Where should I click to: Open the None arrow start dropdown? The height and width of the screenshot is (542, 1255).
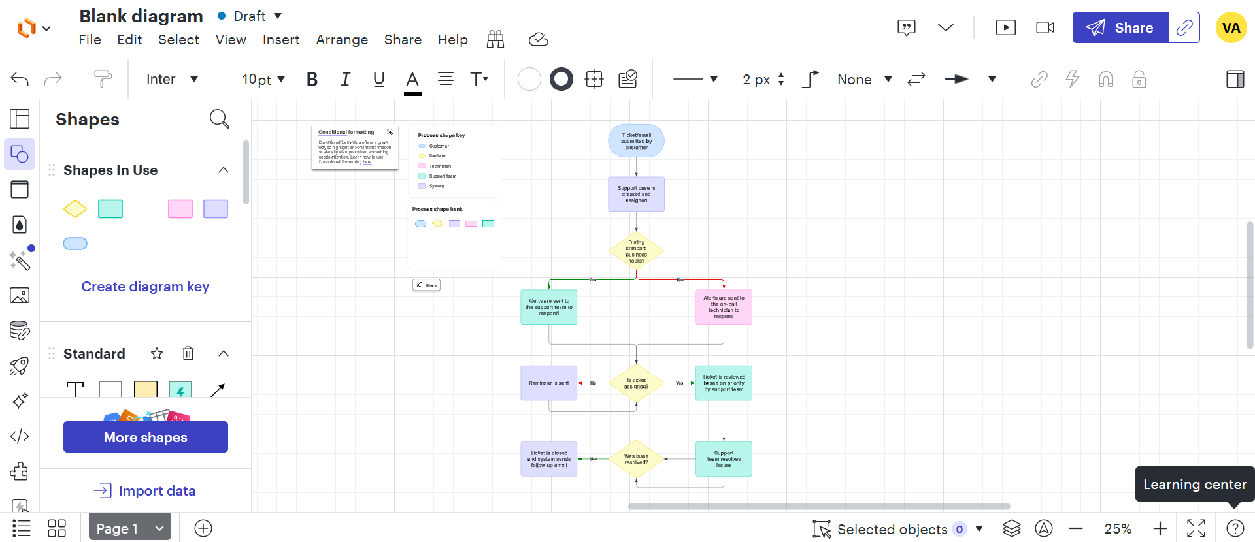865,80
